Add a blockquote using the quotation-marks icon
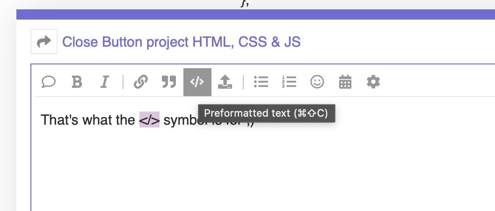495x211 pixels. (x=168, y=83)
